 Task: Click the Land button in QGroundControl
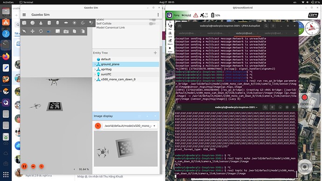click(170, 34)
